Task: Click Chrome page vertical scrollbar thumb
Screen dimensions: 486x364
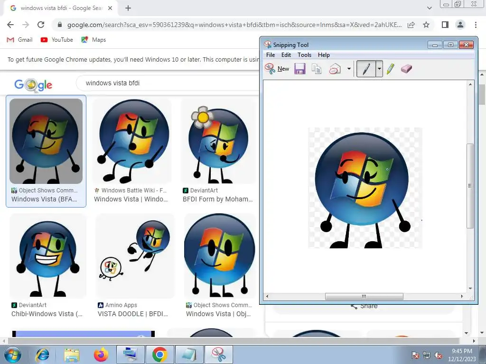Action: pos(482,94)
